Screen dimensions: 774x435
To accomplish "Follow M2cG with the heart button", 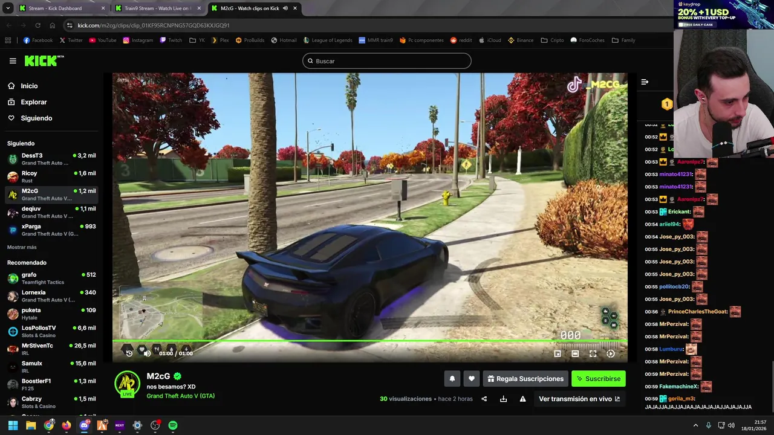I will tap(472, 379).
